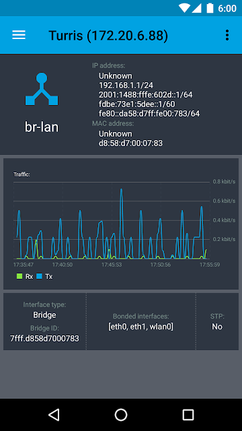
Task: Tap the Turris (172.20.6.88) title
Action: tap(108, 36)
